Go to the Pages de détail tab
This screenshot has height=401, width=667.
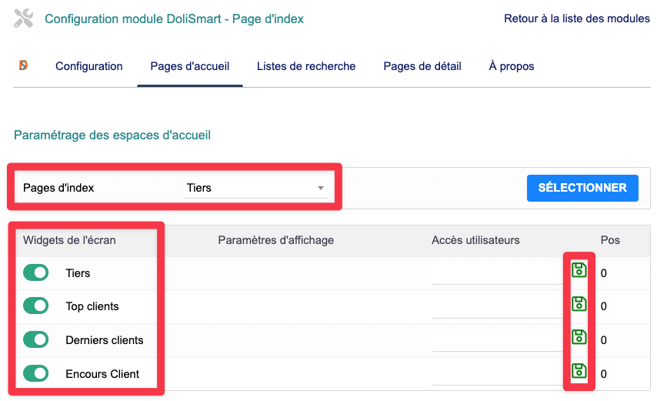point(422,66)
